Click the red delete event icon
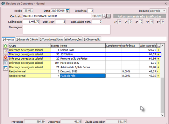This screenshot has height=124, width=169. [5, 57]
